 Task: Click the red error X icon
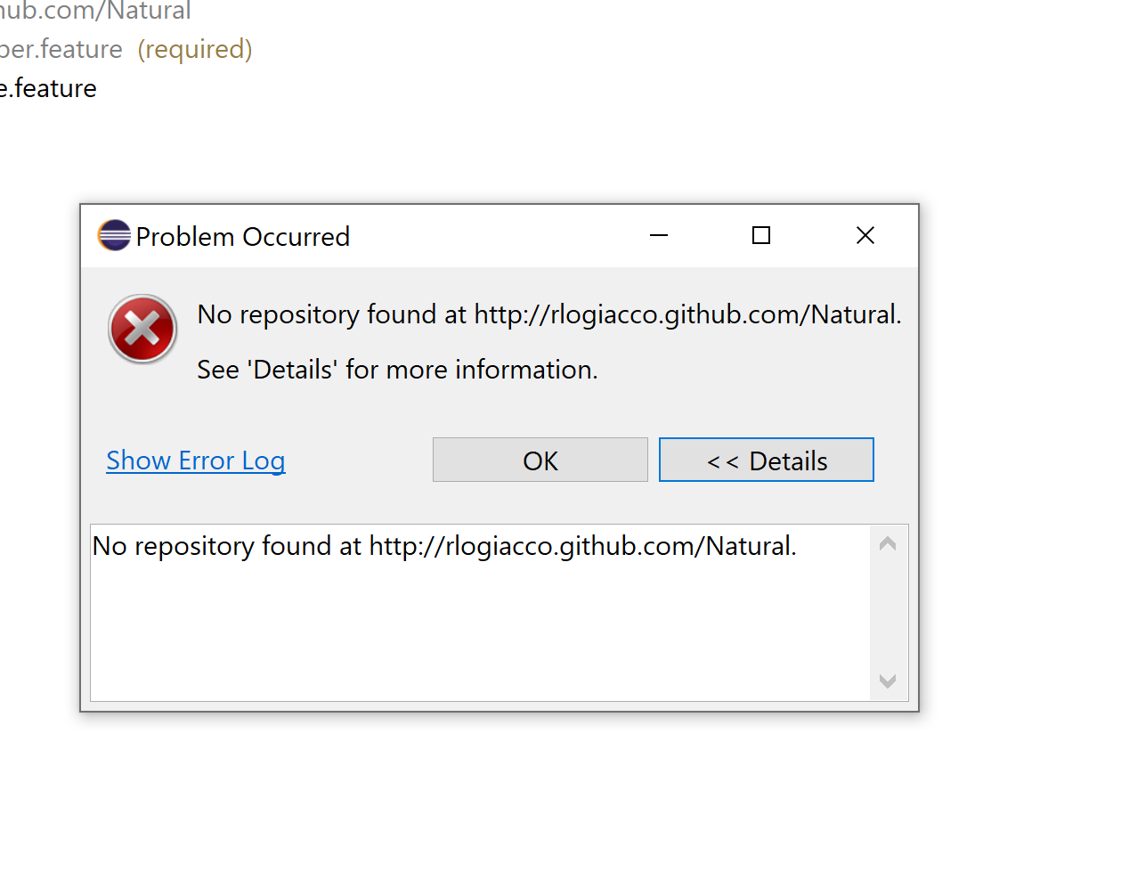142,329
